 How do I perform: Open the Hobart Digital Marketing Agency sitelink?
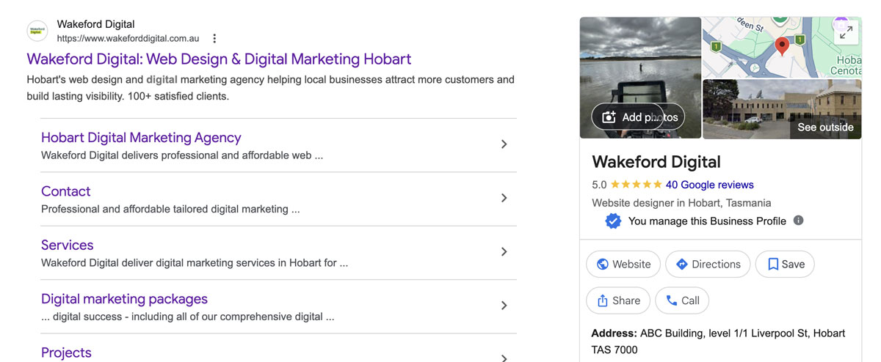141,138
